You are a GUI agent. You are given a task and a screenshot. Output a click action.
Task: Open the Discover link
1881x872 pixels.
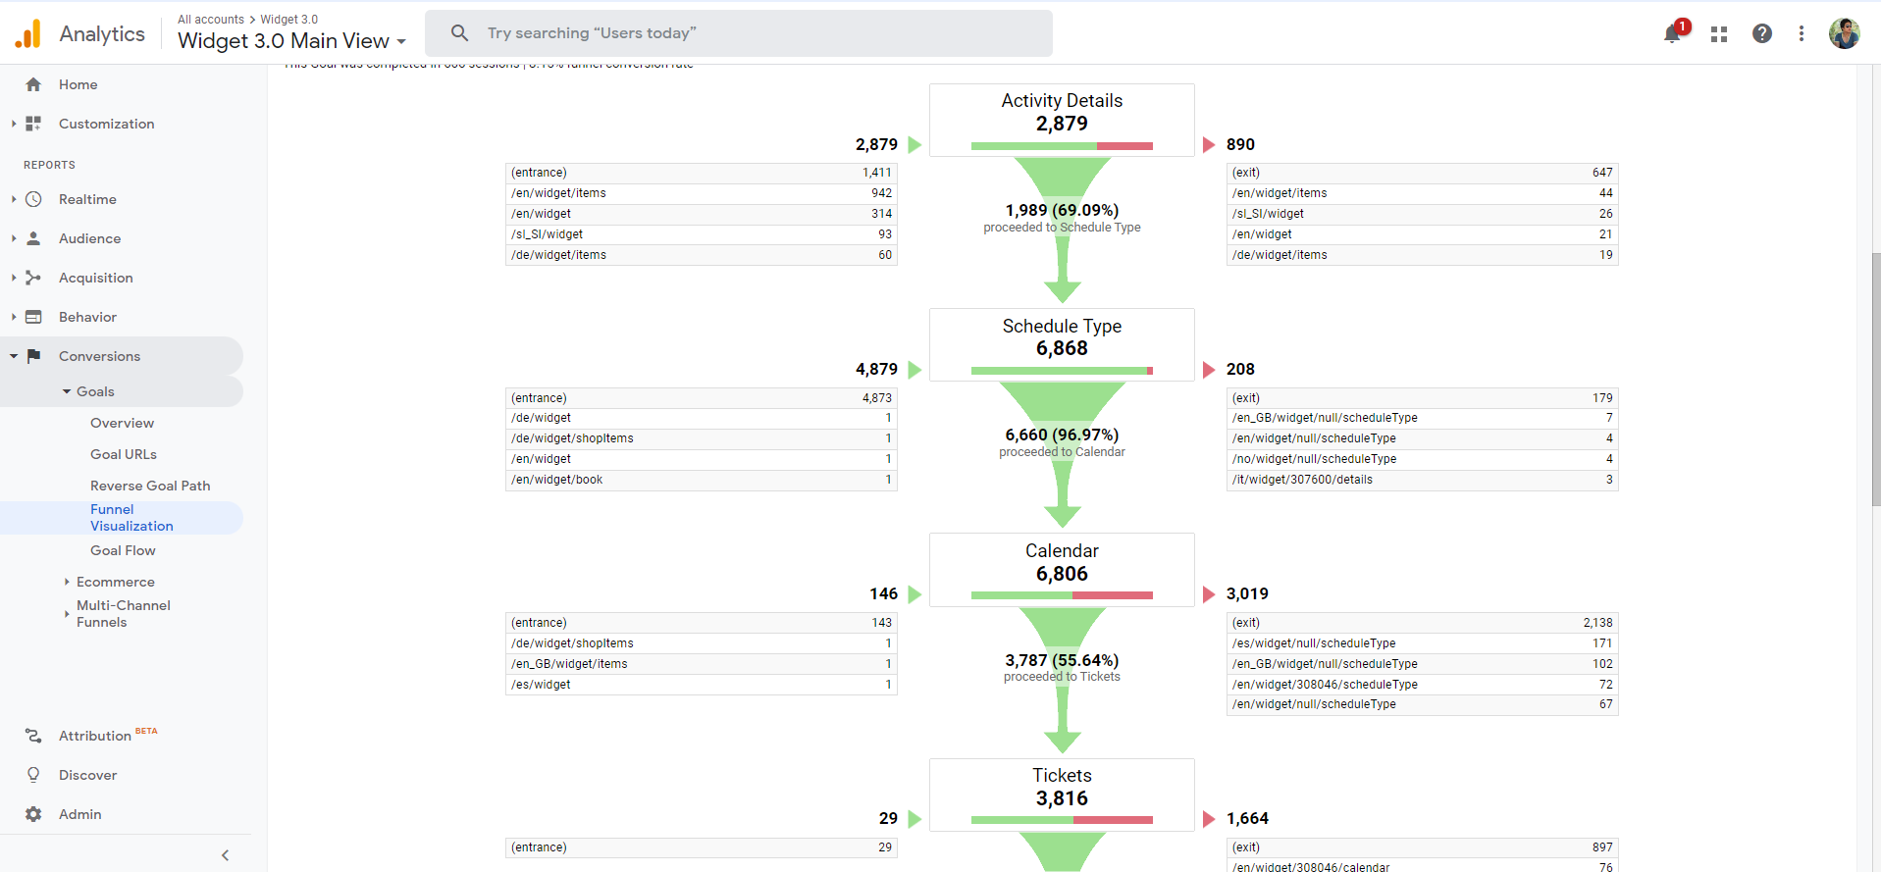pyautogui.click(x=87, y=775)
